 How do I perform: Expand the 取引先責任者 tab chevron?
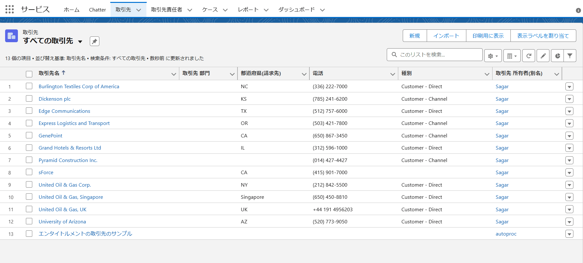point(190,10)
